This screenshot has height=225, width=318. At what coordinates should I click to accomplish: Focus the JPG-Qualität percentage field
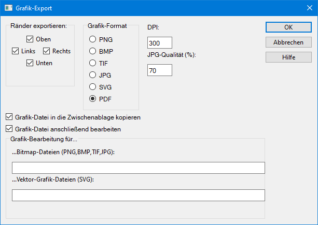click(159, 70)
